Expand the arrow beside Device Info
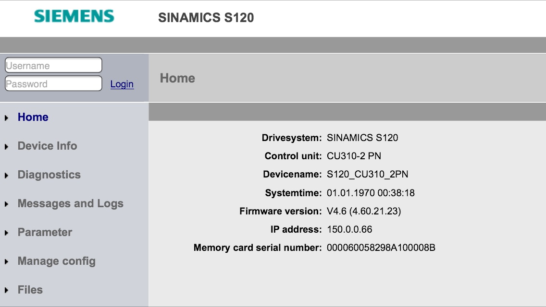The width and height of the screenshot is (546, 307). pyautogui.click(x=7, y=147)
